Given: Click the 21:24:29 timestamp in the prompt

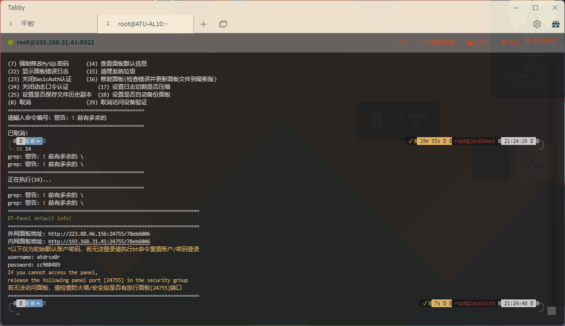Looking at the screenshot, I should click(x=516, y=141).
